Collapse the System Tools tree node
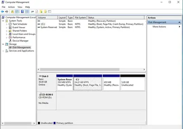 (3, 21)
